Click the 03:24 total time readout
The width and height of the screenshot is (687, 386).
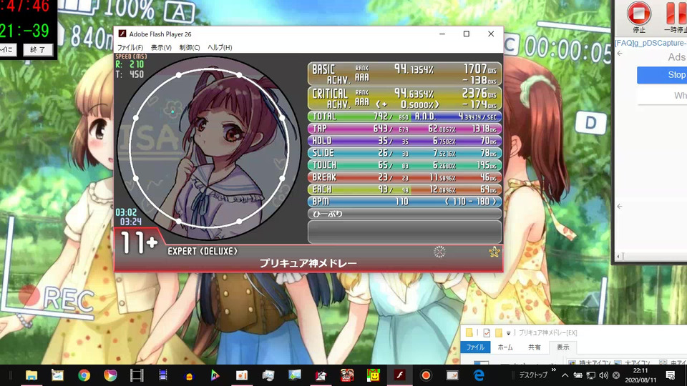(x=130, y=222)
